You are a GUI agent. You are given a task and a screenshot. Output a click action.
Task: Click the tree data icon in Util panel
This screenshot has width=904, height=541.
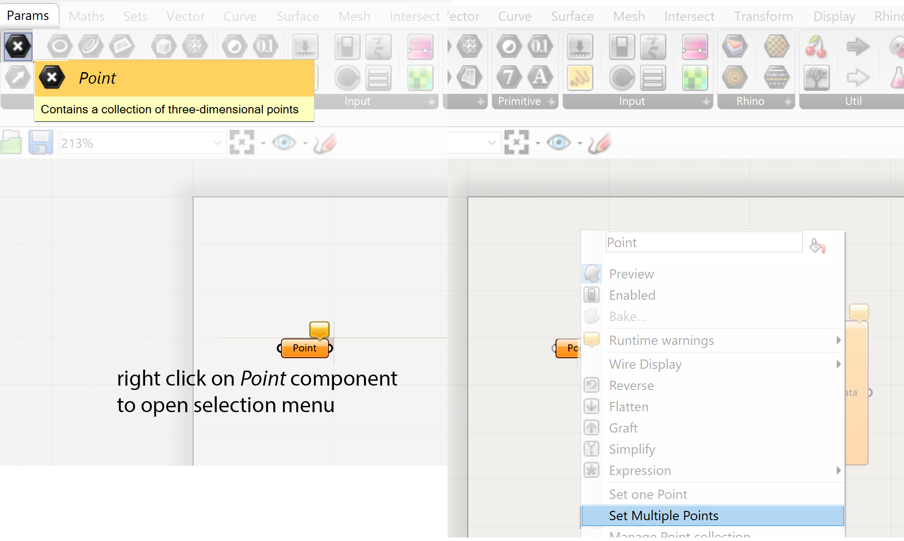coord(816,78)
